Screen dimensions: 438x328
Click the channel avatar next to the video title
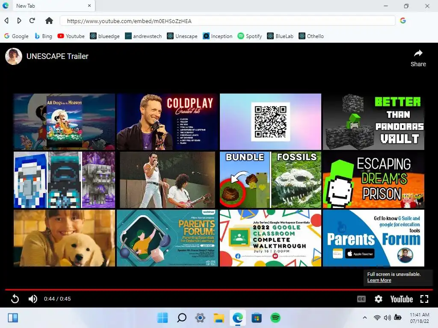click(x=14, y=56)
